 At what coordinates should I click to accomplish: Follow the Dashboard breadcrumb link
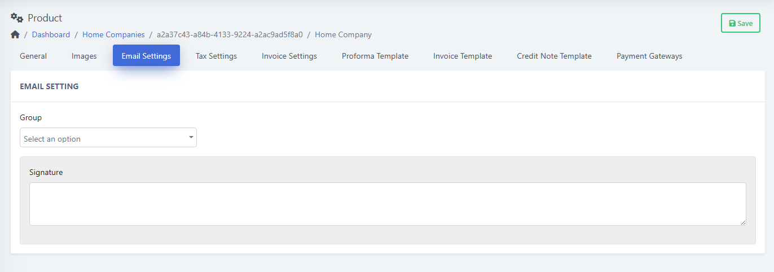tap(51, 34)
